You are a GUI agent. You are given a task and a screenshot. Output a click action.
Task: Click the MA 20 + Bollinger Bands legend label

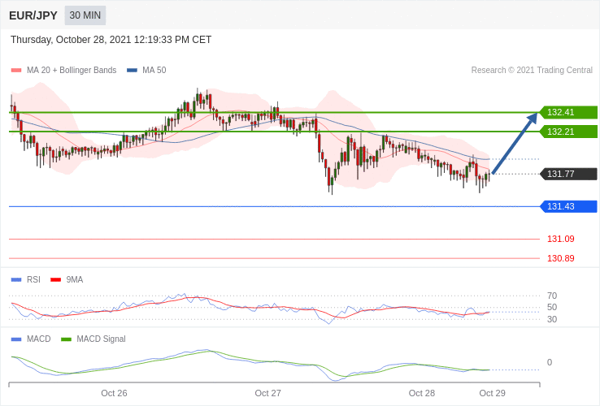point(72,71)
